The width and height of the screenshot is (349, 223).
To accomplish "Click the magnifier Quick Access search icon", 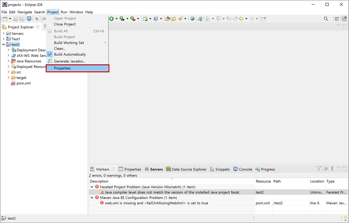I will tap(326, 19).
